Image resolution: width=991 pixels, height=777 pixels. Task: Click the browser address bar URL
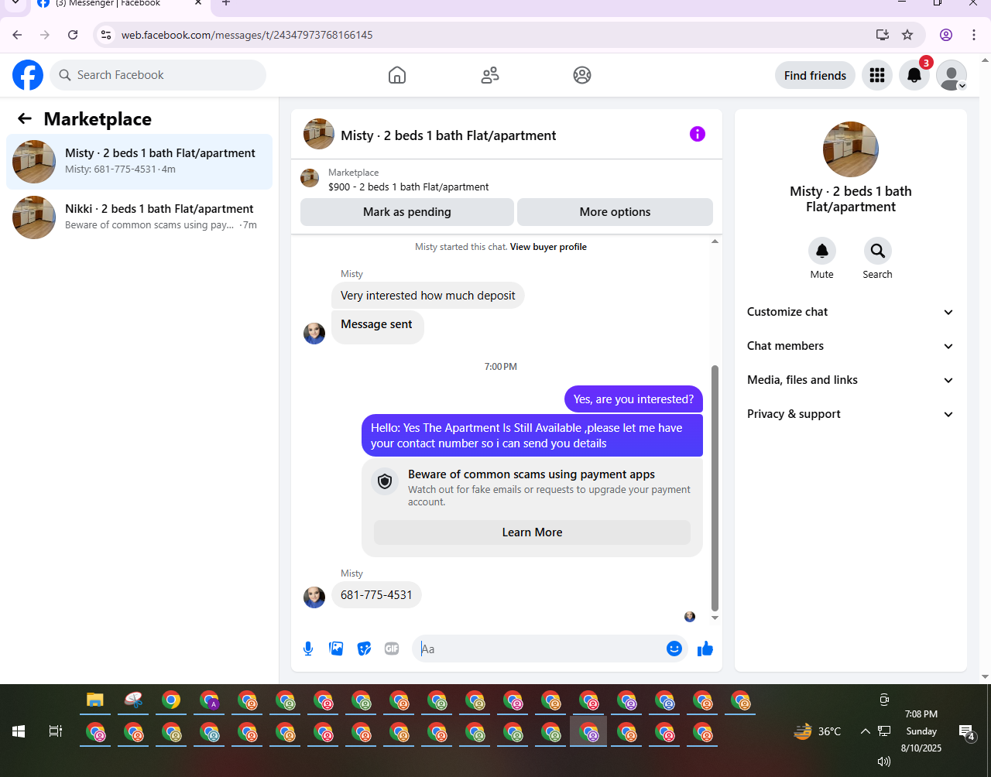tap(247, 35)
